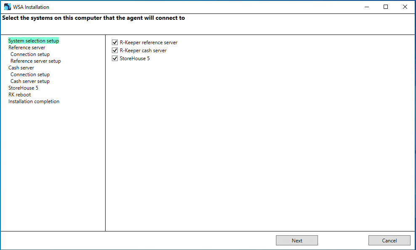Click the Next button
This screenshot has height=250, width=416.
pyautogui.click(x=297, y=240)
